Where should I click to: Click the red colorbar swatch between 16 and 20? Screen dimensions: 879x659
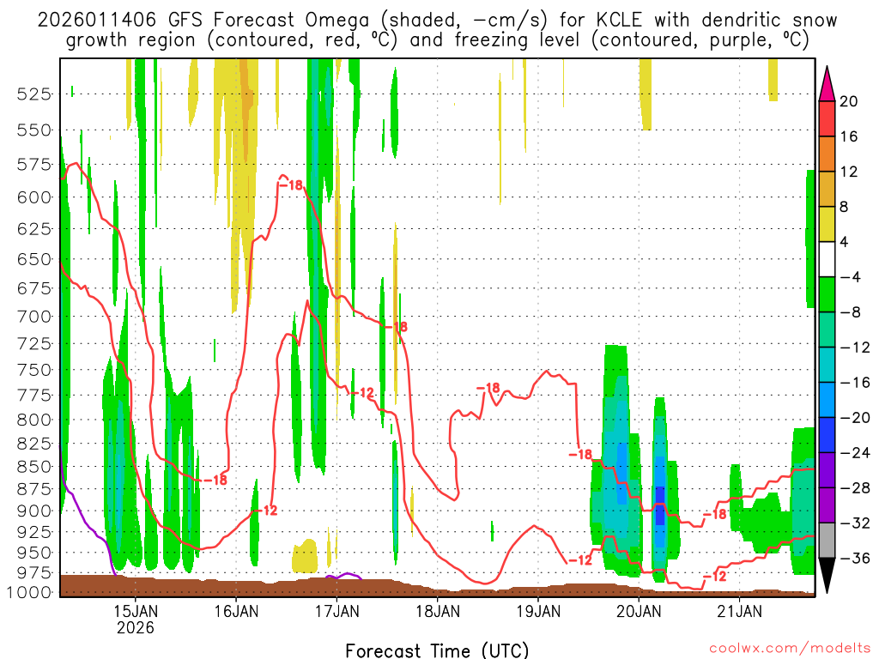pos(827,118)
